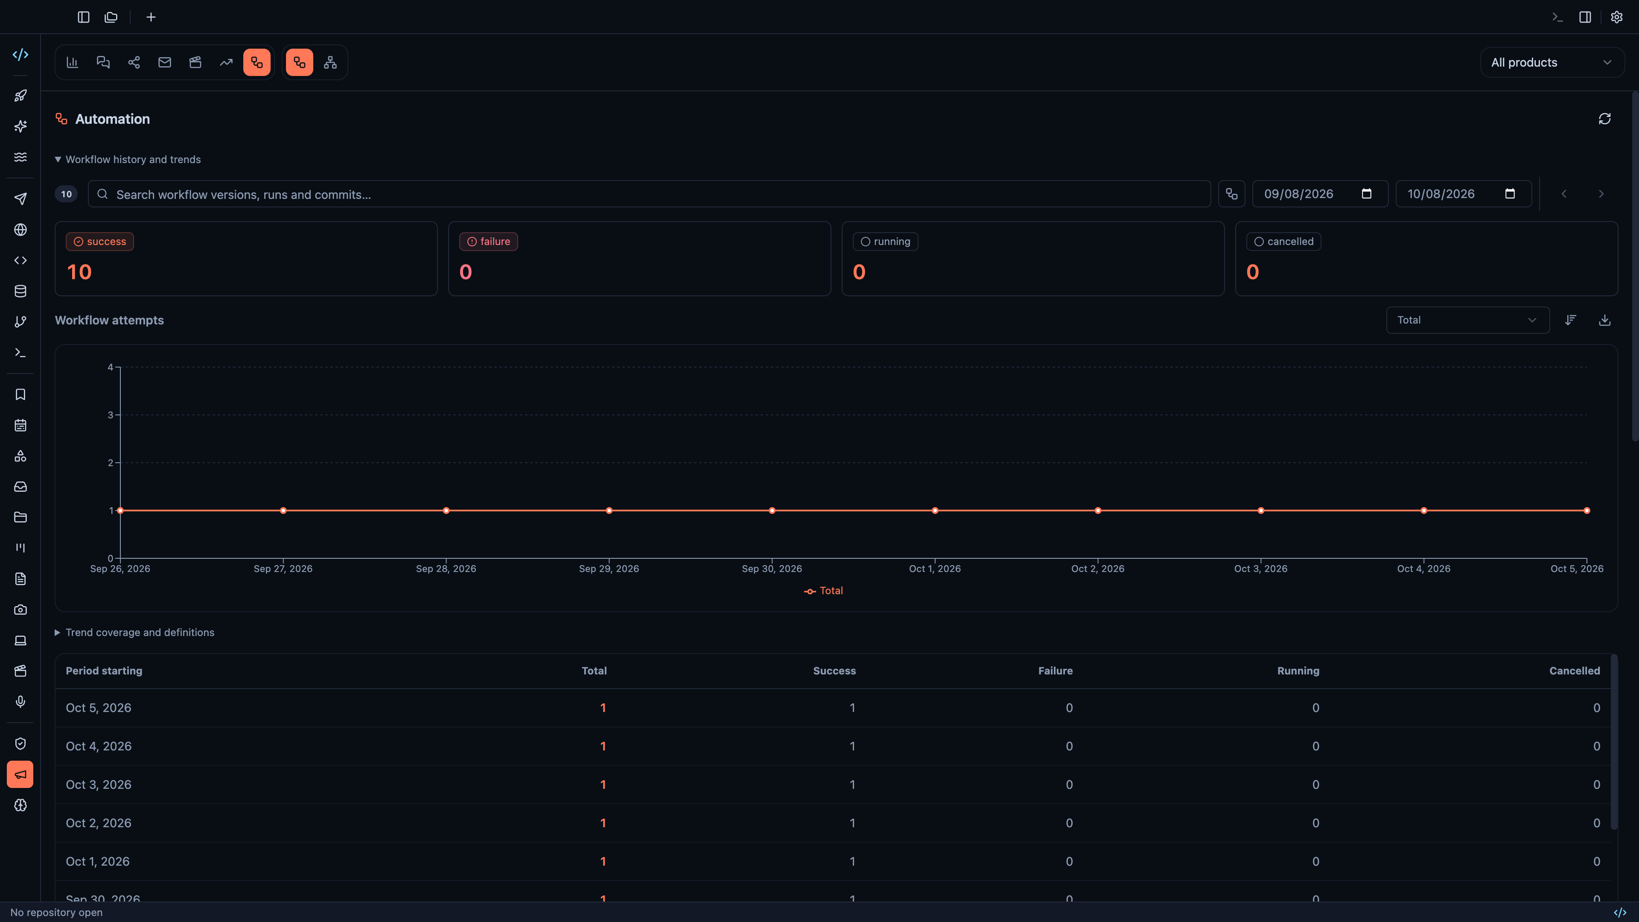Expand Trend coverage and definitions
The height and width of the screenshot is (922, 1639).
coord(135,633)
